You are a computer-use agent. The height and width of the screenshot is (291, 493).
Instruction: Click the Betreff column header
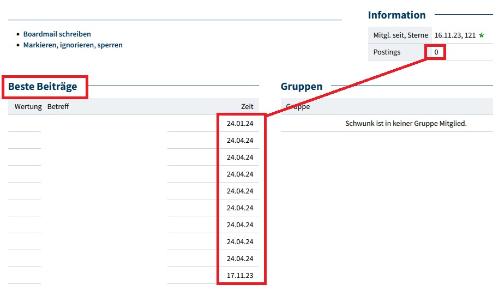pyautogui.click(x=58, y=106)
